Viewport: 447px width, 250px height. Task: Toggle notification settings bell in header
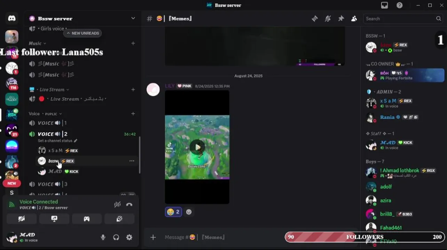click(328, 19)
